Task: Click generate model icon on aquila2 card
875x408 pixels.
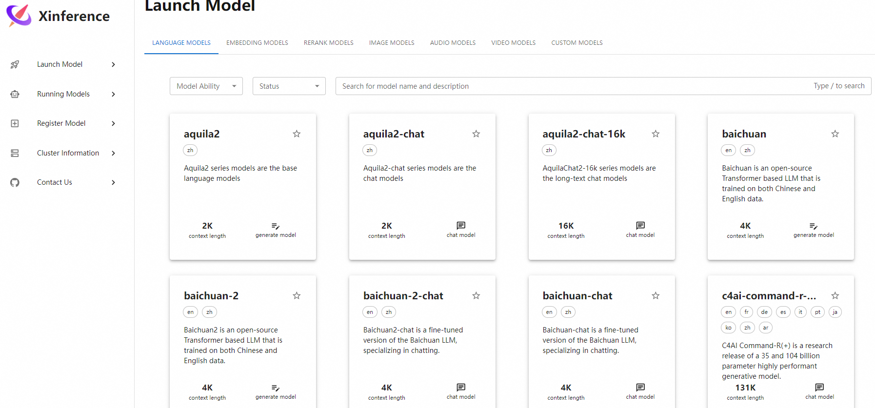Action: [x=276, y=226]
